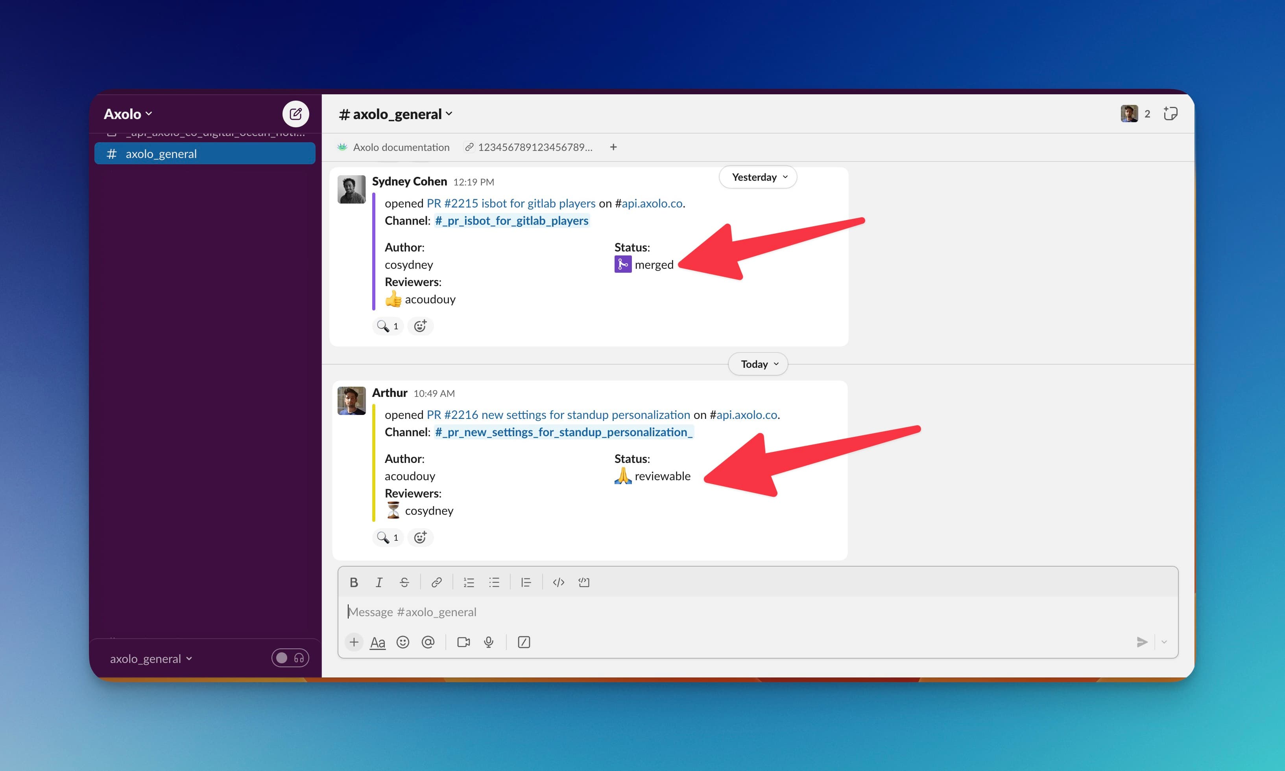The width and height of the screenshot is (1285, 771).
Task: Open Axolo workspace menu
Action: [128, 114]
